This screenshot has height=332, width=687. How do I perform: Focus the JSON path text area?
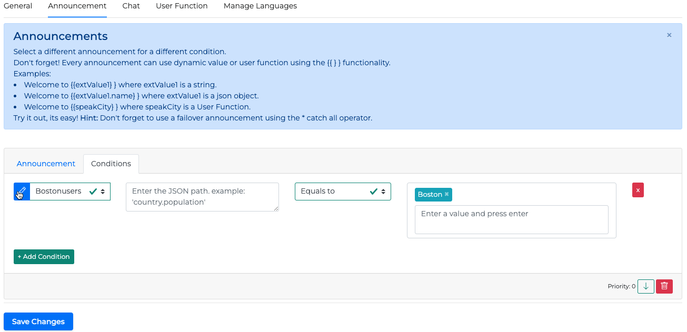[202, 197]
